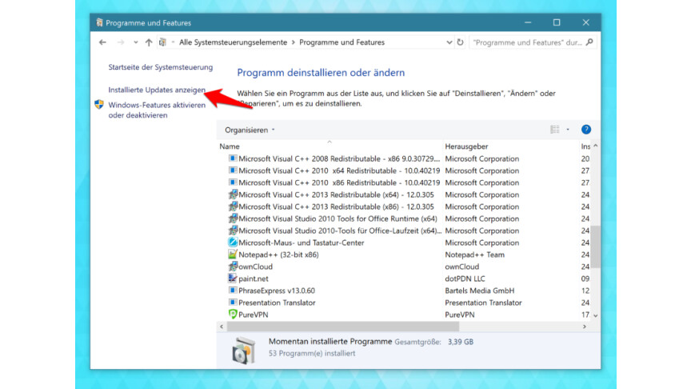Select the ownCloud program icon

coord(233,266)
